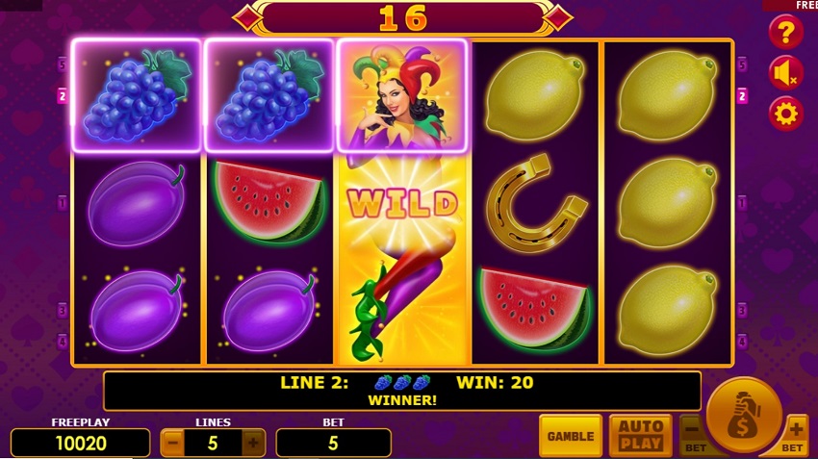Increase lines with the plus button
Image resolution: width=818 pixels, height=459 pixels.
point(253,444)
